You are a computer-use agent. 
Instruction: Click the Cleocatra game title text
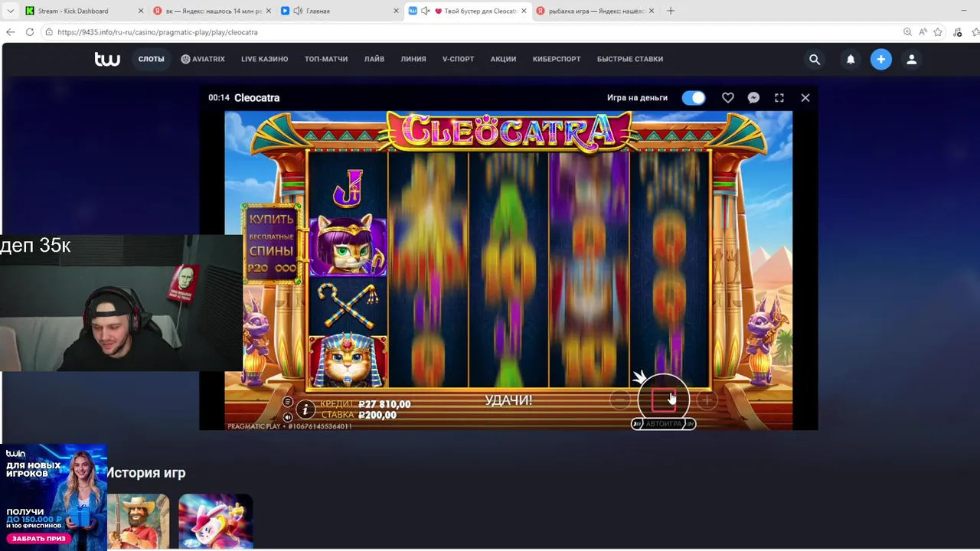[256, 98]
